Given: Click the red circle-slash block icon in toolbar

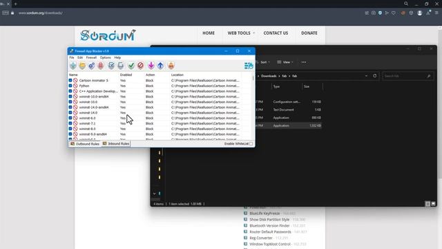Looking at the screenshot, I should pos(140,66).
